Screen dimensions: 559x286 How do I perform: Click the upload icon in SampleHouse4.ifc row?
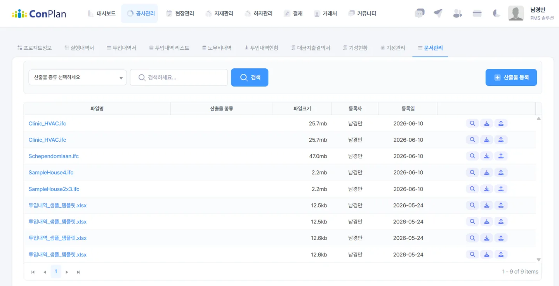tap(501, 172)
